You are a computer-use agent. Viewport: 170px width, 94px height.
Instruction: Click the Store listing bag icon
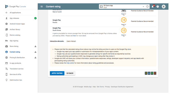pos(6,46)
